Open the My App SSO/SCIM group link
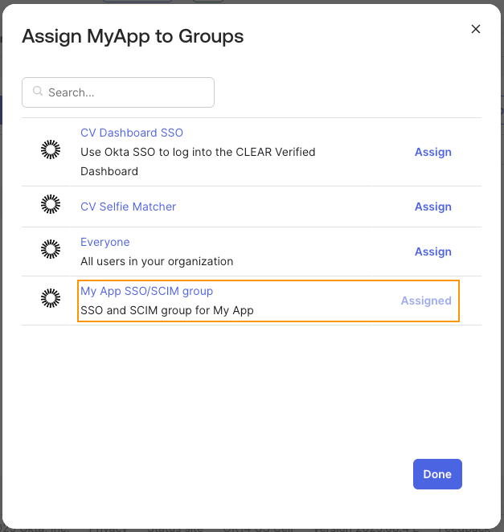504x532 pixels. tap(146, 291)
